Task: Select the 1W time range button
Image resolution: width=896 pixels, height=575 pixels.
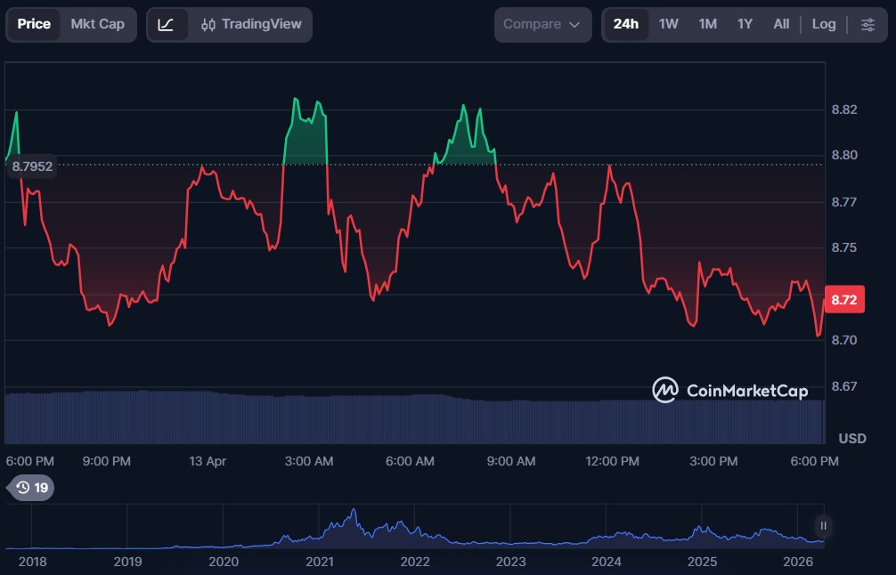Action: coord(669,24)
